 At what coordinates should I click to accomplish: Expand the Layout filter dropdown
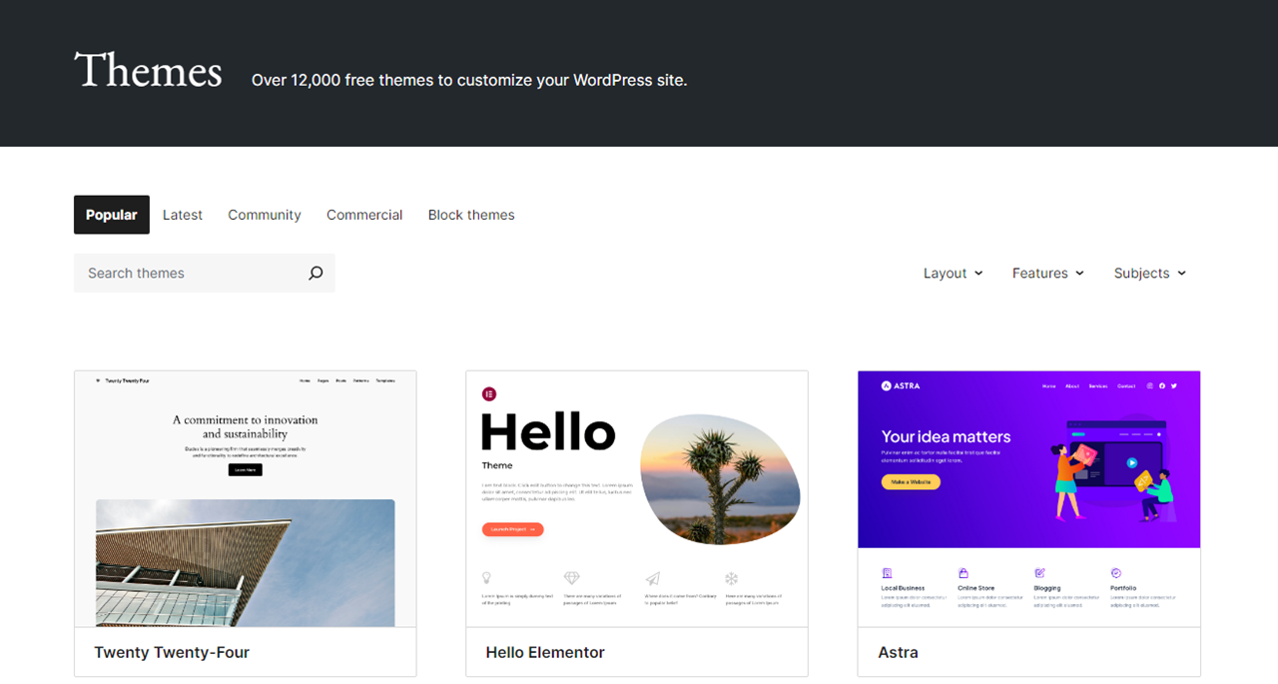pyautogui.click(x=954, y=273)
